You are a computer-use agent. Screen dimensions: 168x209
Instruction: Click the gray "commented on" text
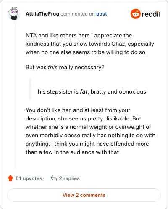click(x=78, y=14)
